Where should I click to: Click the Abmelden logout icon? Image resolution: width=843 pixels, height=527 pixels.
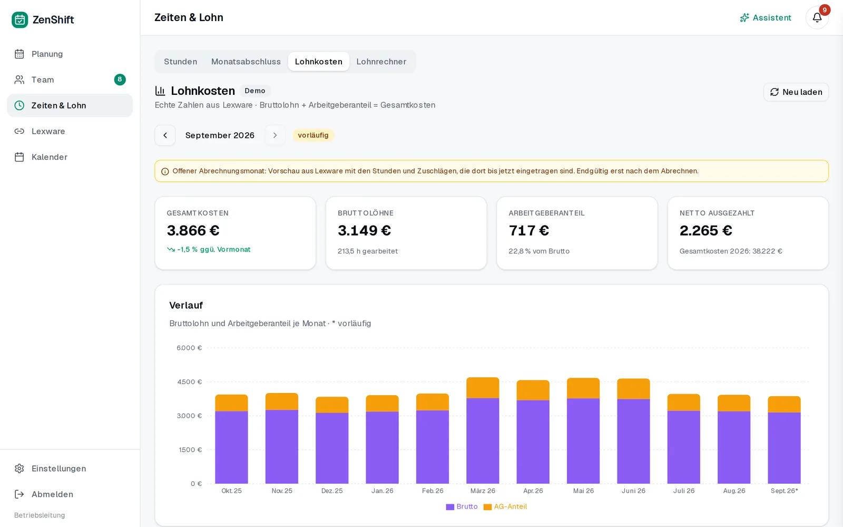tap(19, 494)
